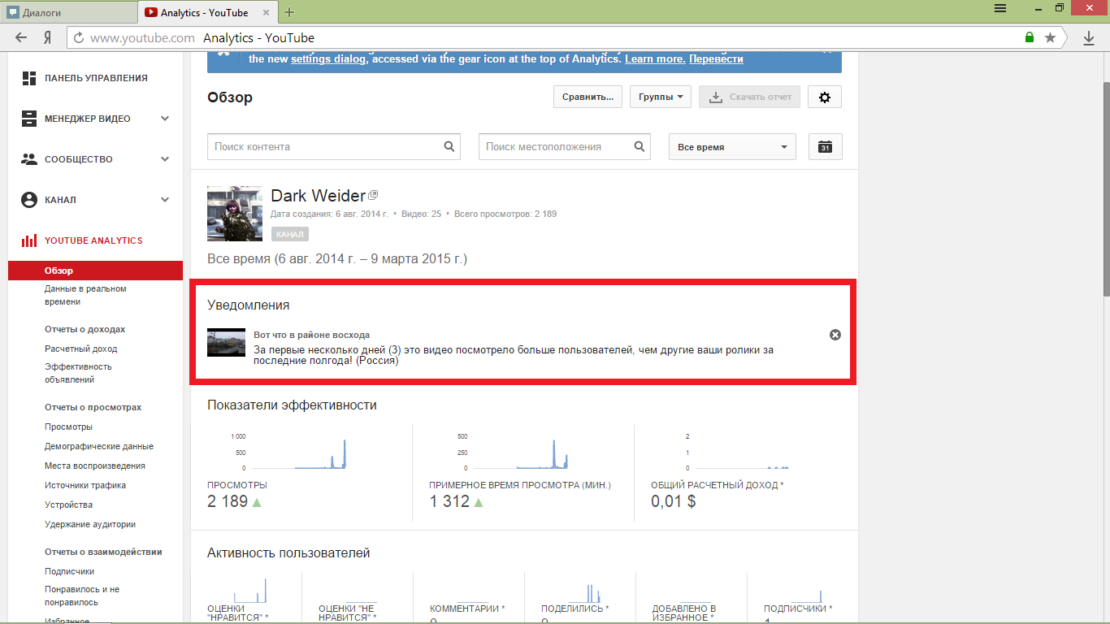Open Места воспроизведения report
Image resolution: width=1110 pixels, height=624 pixels.
tap(95, 466)
